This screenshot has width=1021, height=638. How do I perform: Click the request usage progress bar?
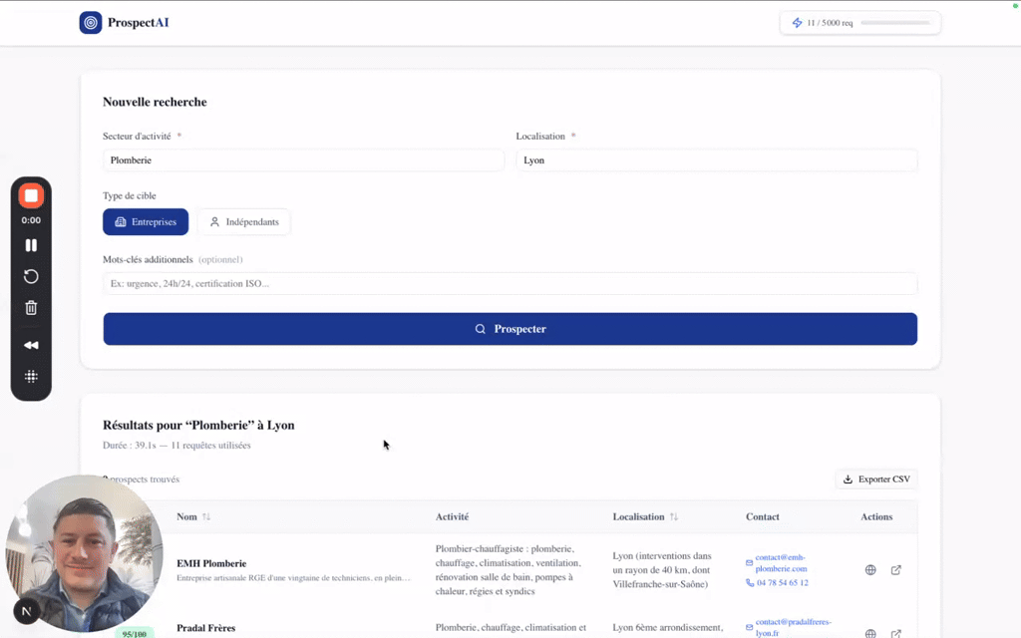[x=895, y=23]
